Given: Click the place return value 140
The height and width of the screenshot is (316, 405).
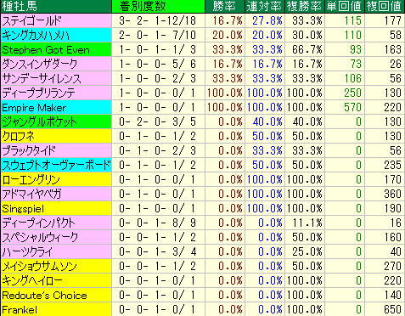Looking at the screenshot, I should [393, 295].
